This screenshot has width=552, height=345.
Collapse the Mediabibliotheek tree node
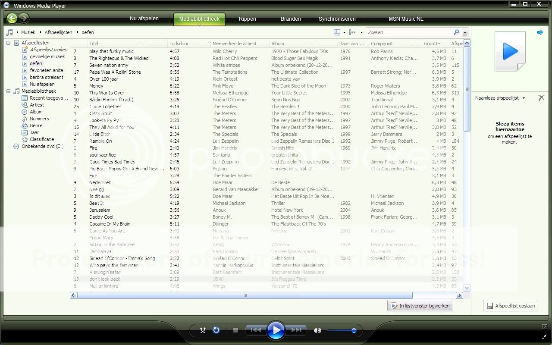pos(8,91)
